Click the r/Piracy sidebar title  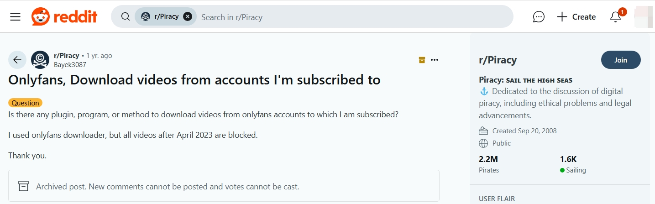[x=498, y=60]
